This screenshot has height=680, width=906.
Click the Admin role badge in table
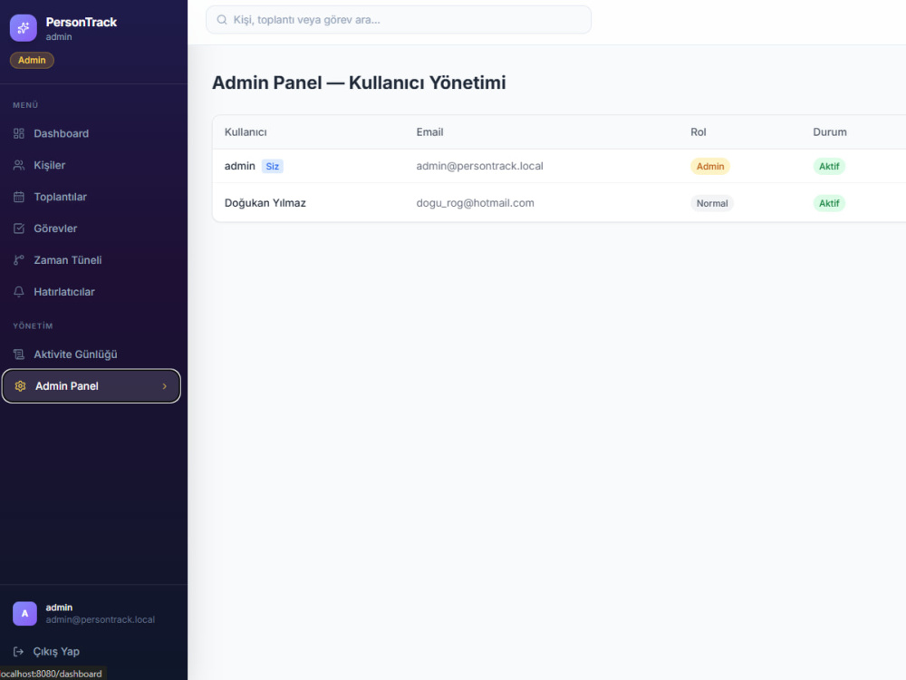(x=710, y=167)
